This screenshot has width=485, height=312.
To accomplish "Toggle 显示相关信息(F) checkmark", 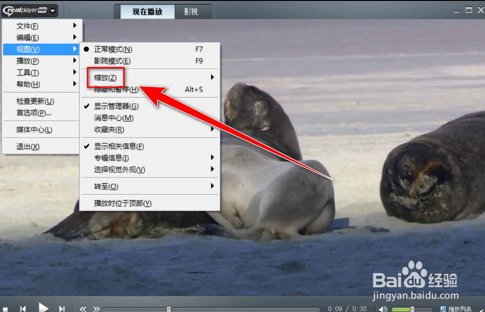I will (150, 146).
